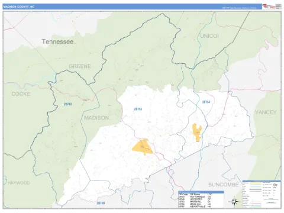This screenshot has height=213, width=284.
Task: Click the ZIP code label 28743
Action: 68,104
